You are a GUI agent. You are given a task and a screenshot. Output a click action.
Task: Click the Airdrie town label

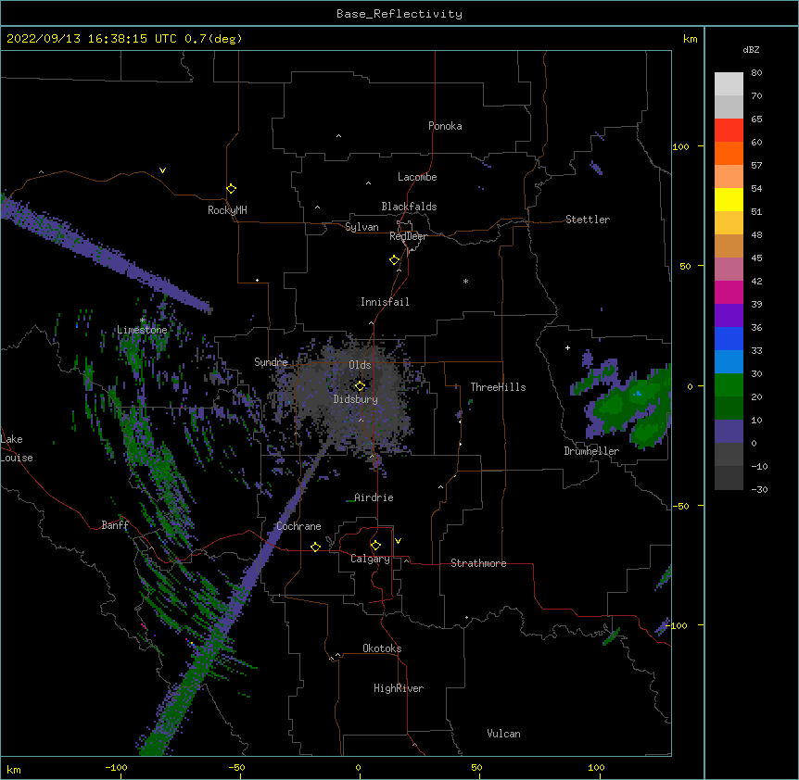[x=374, y=497]
